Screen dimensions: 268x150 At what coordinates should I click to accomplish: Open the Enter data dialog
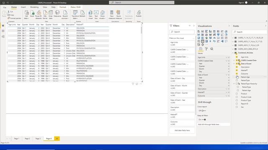[x=51, y=15]
